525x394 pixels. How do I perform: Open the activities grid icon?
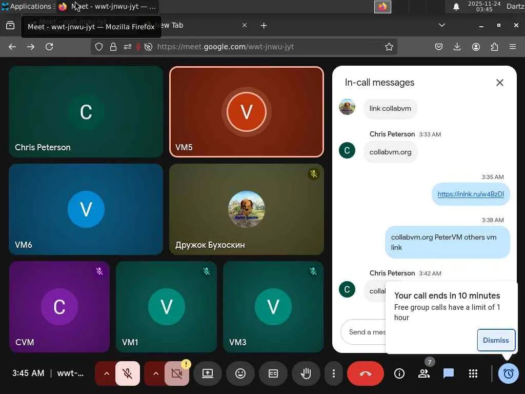tap(473, 373)
